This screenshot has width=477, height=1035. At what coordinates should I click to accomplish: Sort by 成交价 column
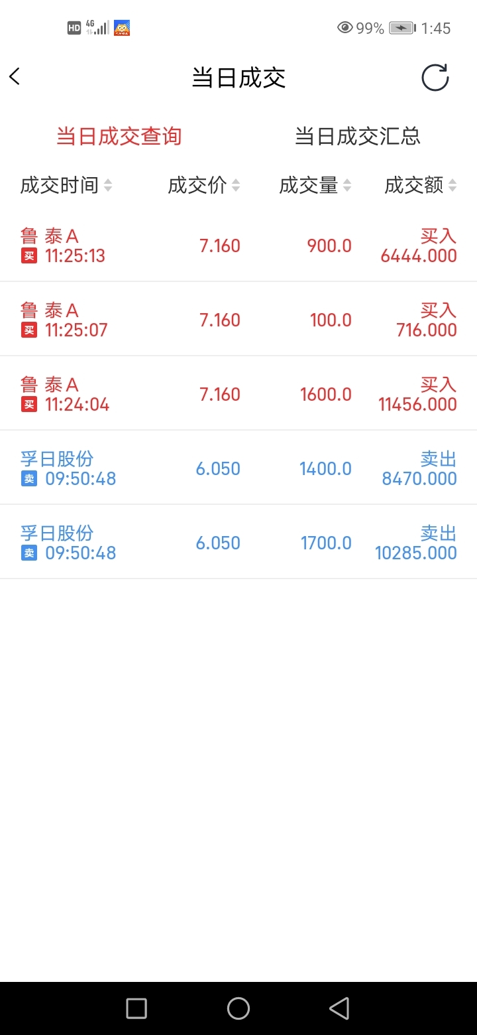click(x=203, y=186)
